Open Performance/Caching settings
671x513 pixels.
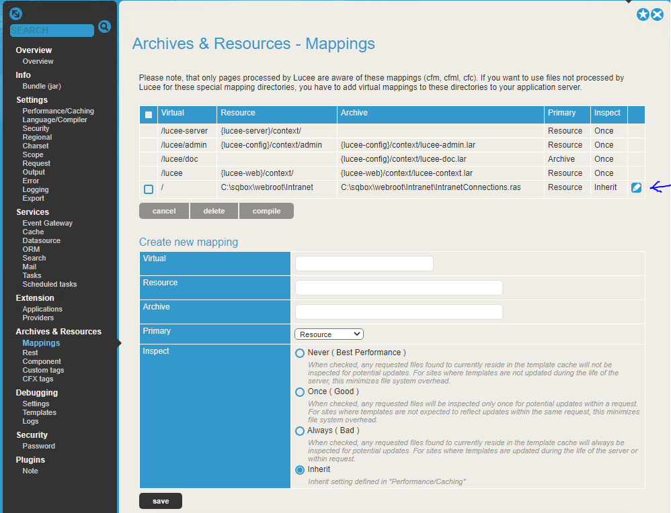[58, 111]
